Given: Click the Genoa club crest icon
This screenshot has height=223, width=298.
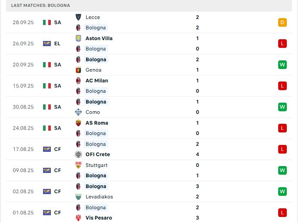Looking at the screenshot, I should pos(78,70).
